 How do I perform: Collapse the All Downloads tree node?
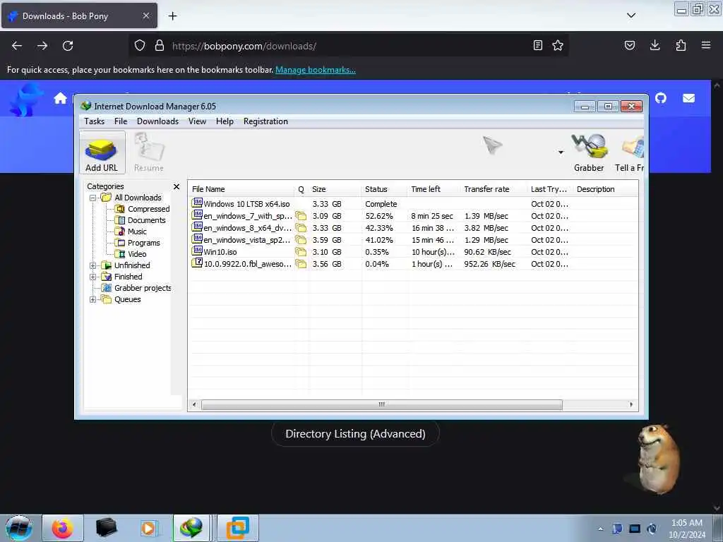pyautogui.click(x=92, y=198)
